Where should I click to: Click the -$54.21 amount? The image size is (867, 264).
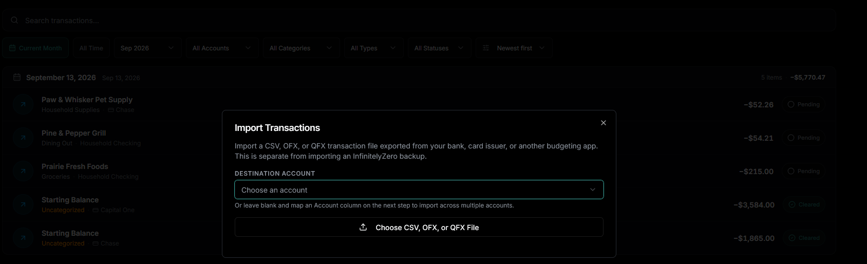coord(759,138)
